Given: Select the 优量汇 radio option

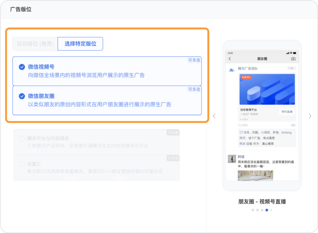Looking at the screenshot, I should [x=22, y=164].
